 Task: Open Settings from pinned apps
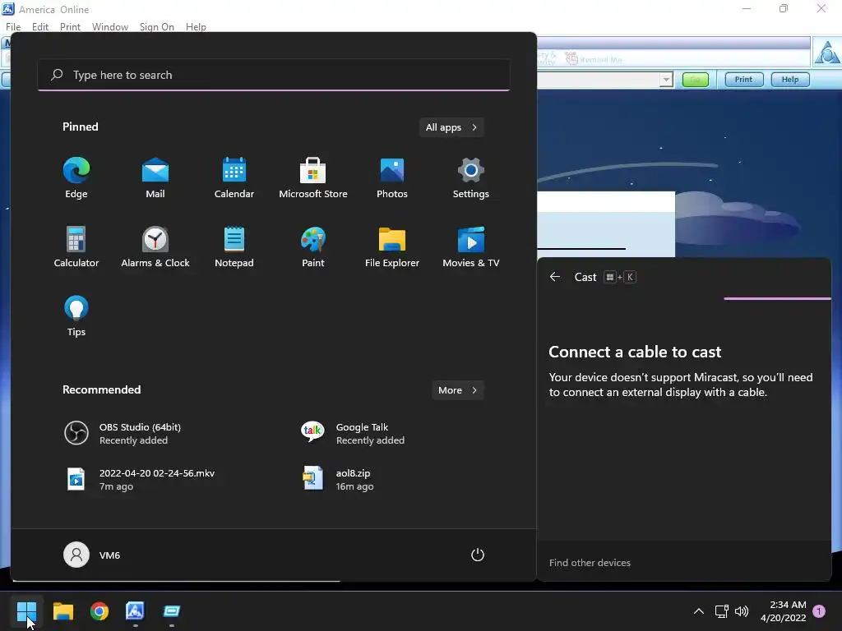pos(471,178)
